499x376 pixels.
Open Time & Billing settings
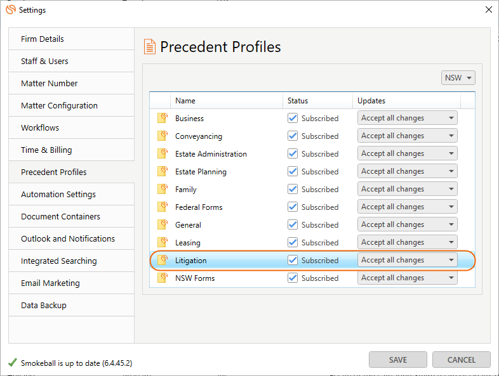pos(71,150)
